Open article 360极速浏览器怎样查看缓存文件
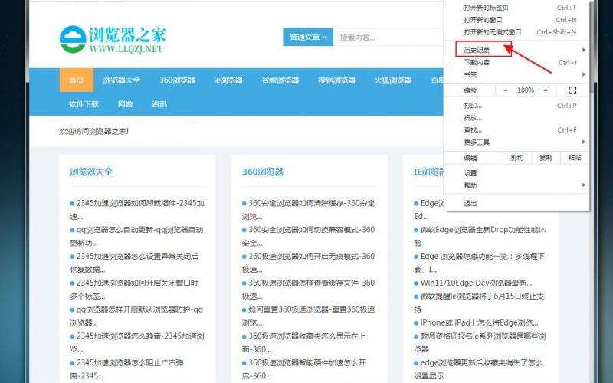 (x=309, y=290)
